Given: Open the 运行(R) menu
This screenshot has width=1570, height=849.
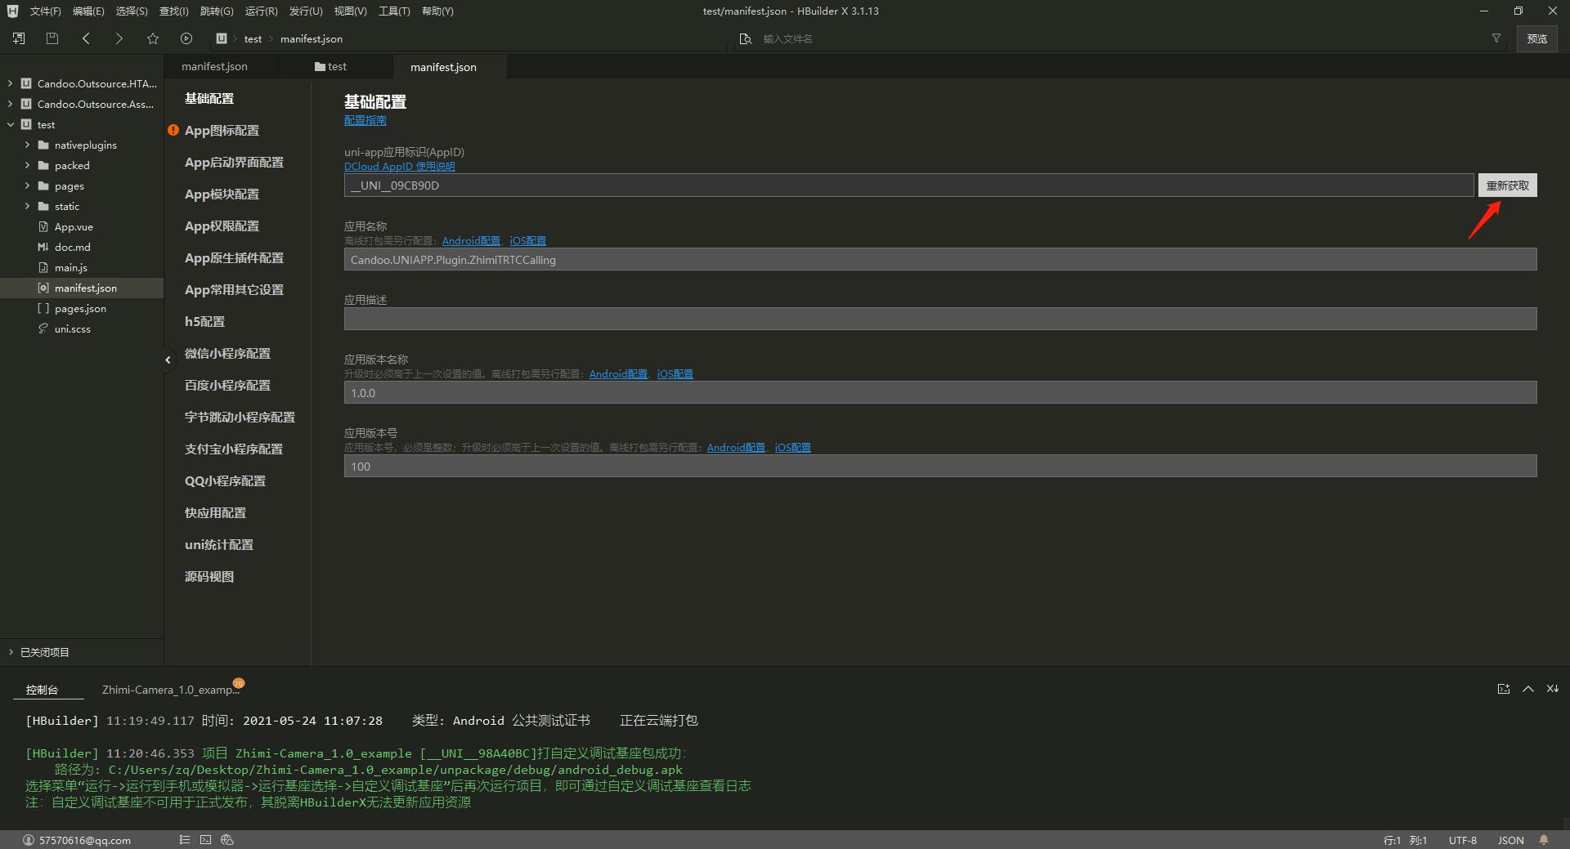Looking at the screenshot, I should point(261,11).
